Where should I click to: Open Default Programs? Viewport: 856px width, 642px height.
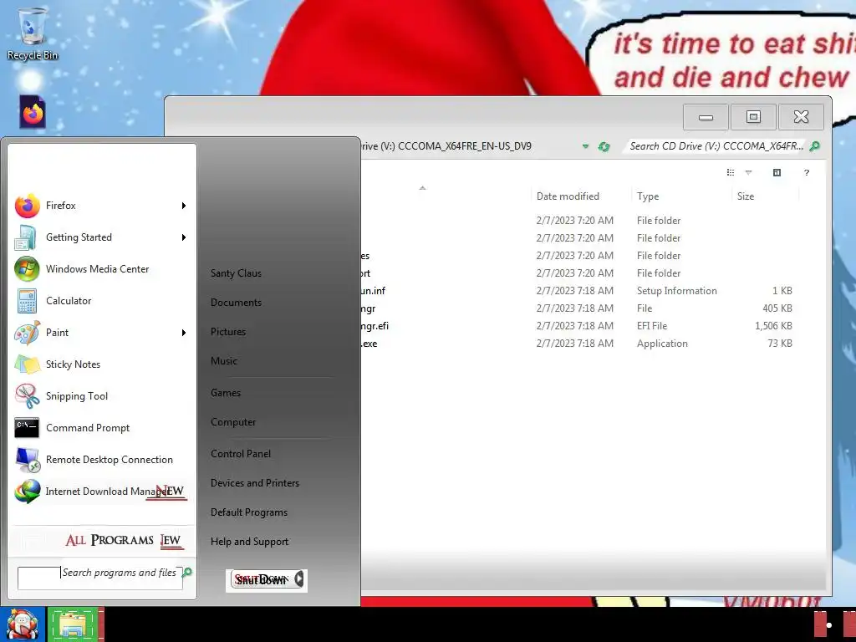(x=249, y=512)
